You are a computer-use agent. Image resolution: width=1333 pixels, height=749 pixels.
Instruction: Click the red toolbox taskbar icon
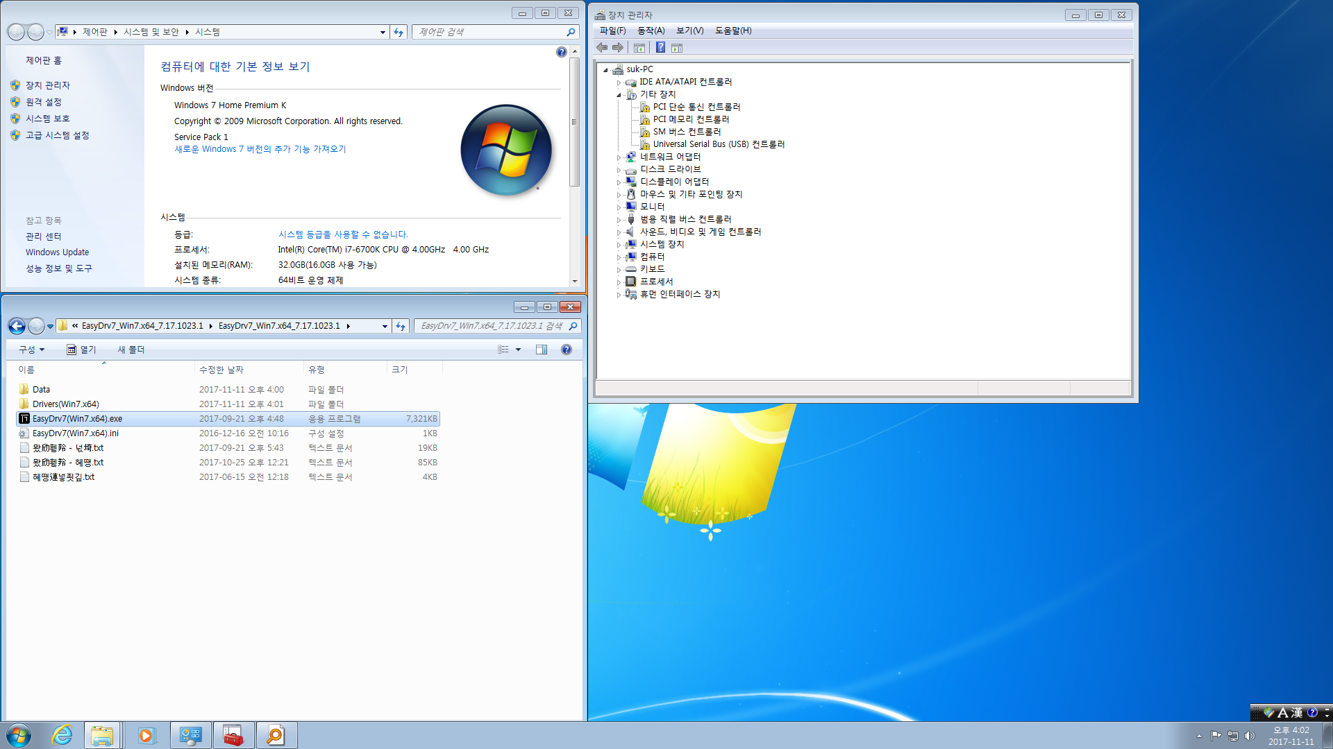234,735
